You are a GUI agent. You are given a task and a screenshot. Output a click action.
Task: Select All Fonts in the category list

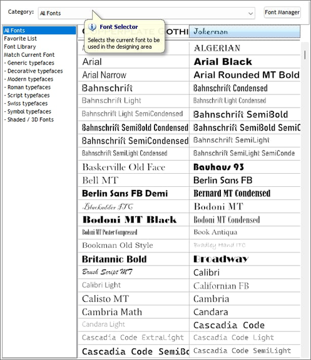coord(39,30)
